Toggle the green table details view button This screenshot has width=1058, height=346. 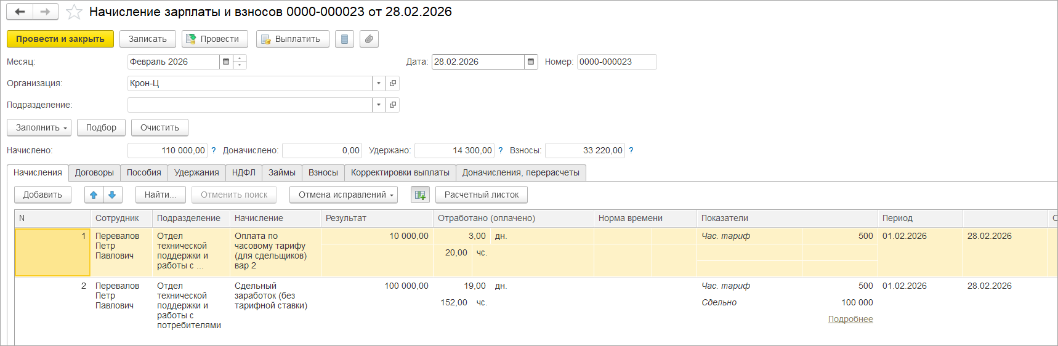coord(420,195)
